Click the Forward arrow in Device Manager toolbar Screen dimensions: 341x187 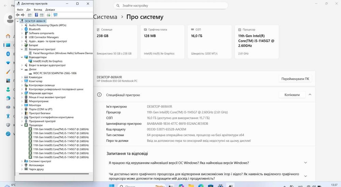click(x=23, y=15)
